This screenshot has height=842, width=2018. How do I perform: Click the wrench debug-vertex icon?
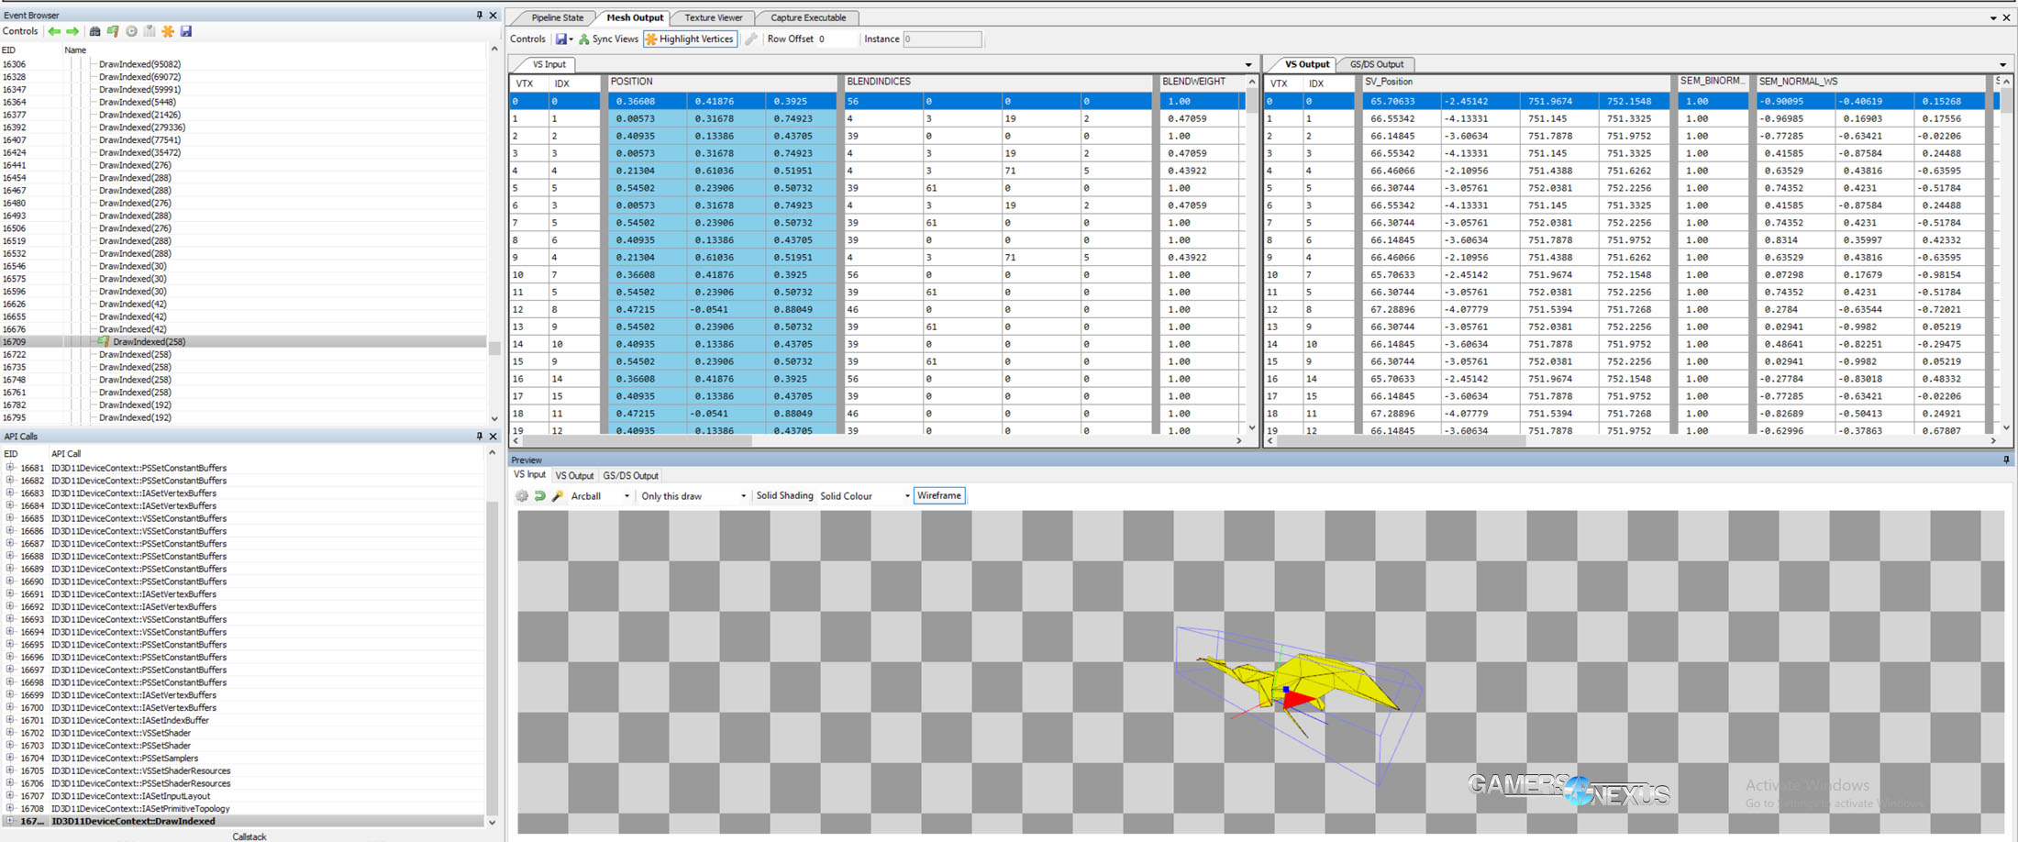coord(751,39)
